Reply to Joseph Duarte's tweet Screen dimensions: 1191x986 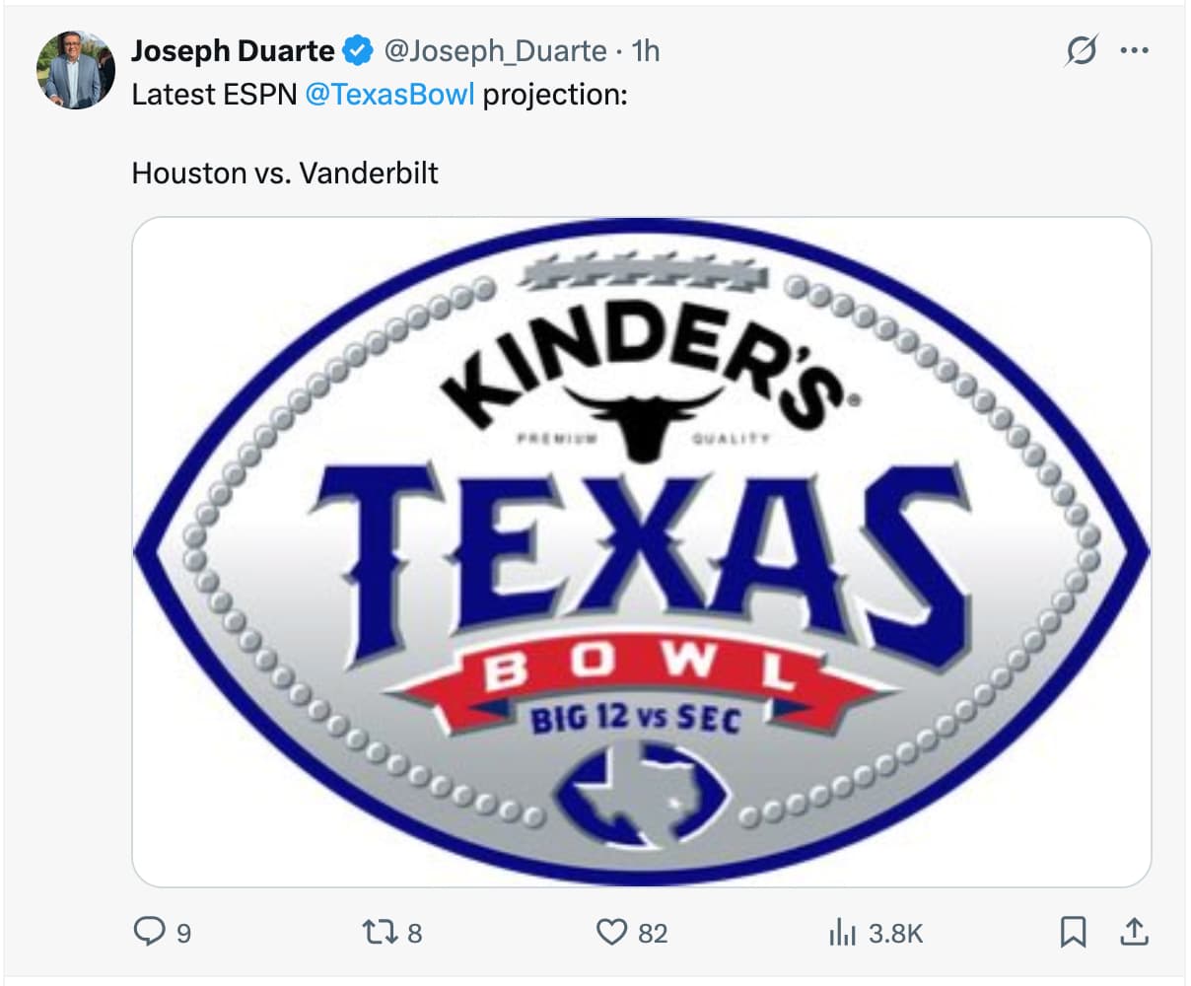pos(148,932)
